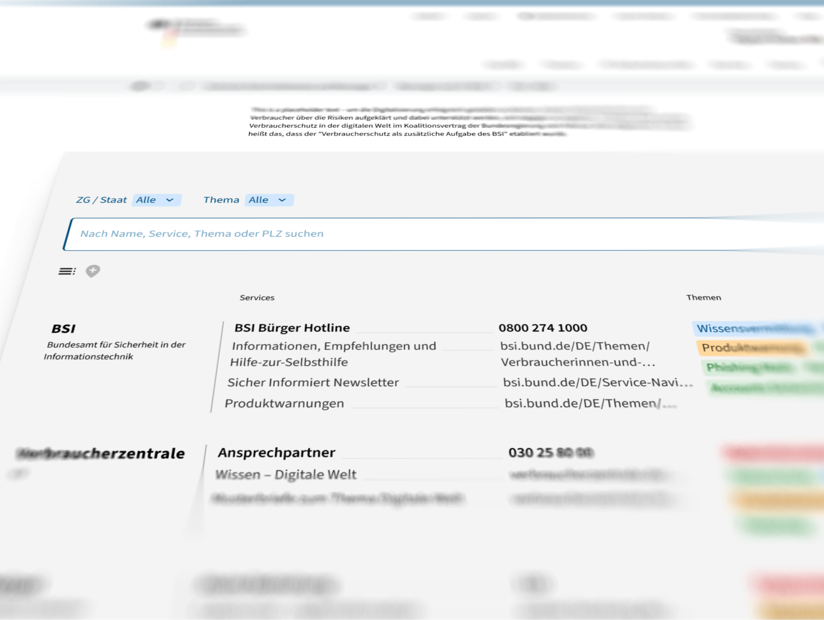Viewport: 824px width, 620px height.
Task: Switch to map pin view icon
Action: click(93, 271)
